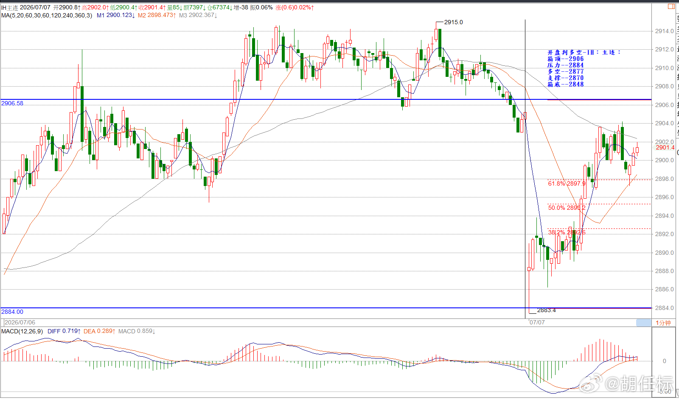Viewport: 679px width, 400px height.
Task: Click the current price tag 2901.4
Action: 665,147
